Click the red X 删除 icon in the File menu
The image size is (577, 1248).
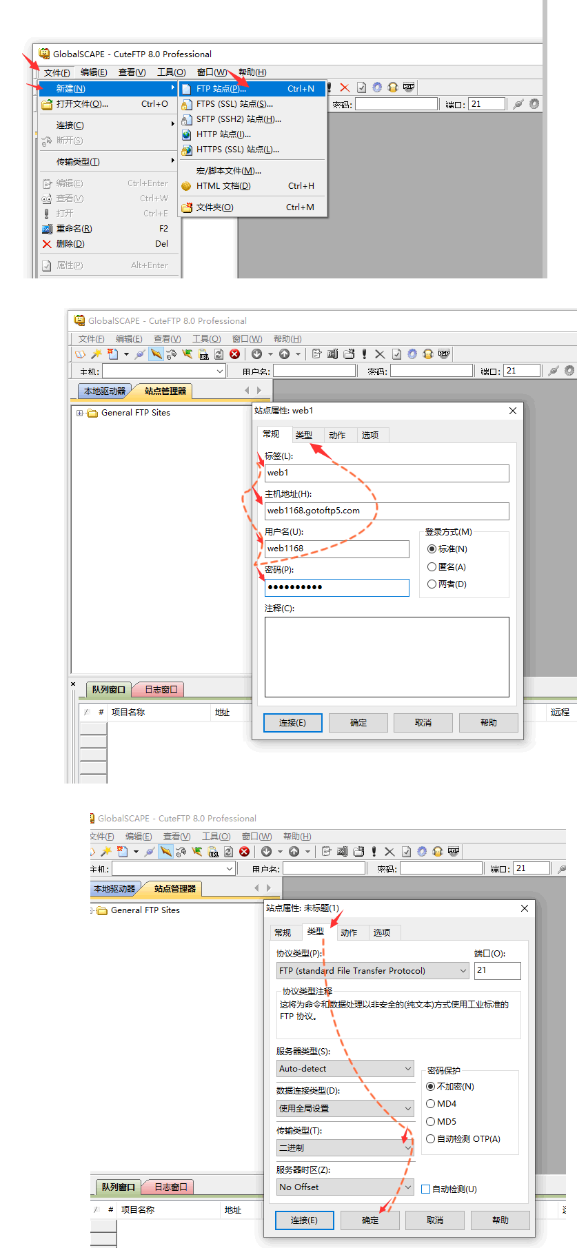(47, 244)
